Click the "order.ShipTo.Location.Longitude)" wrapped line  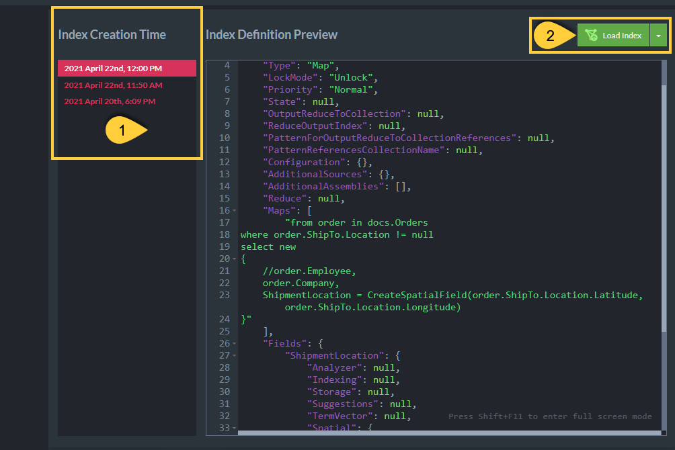click(373, 307)
